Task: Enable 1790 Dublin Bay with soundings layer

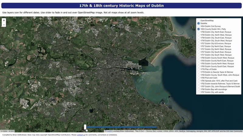Action: pos(199,89)
